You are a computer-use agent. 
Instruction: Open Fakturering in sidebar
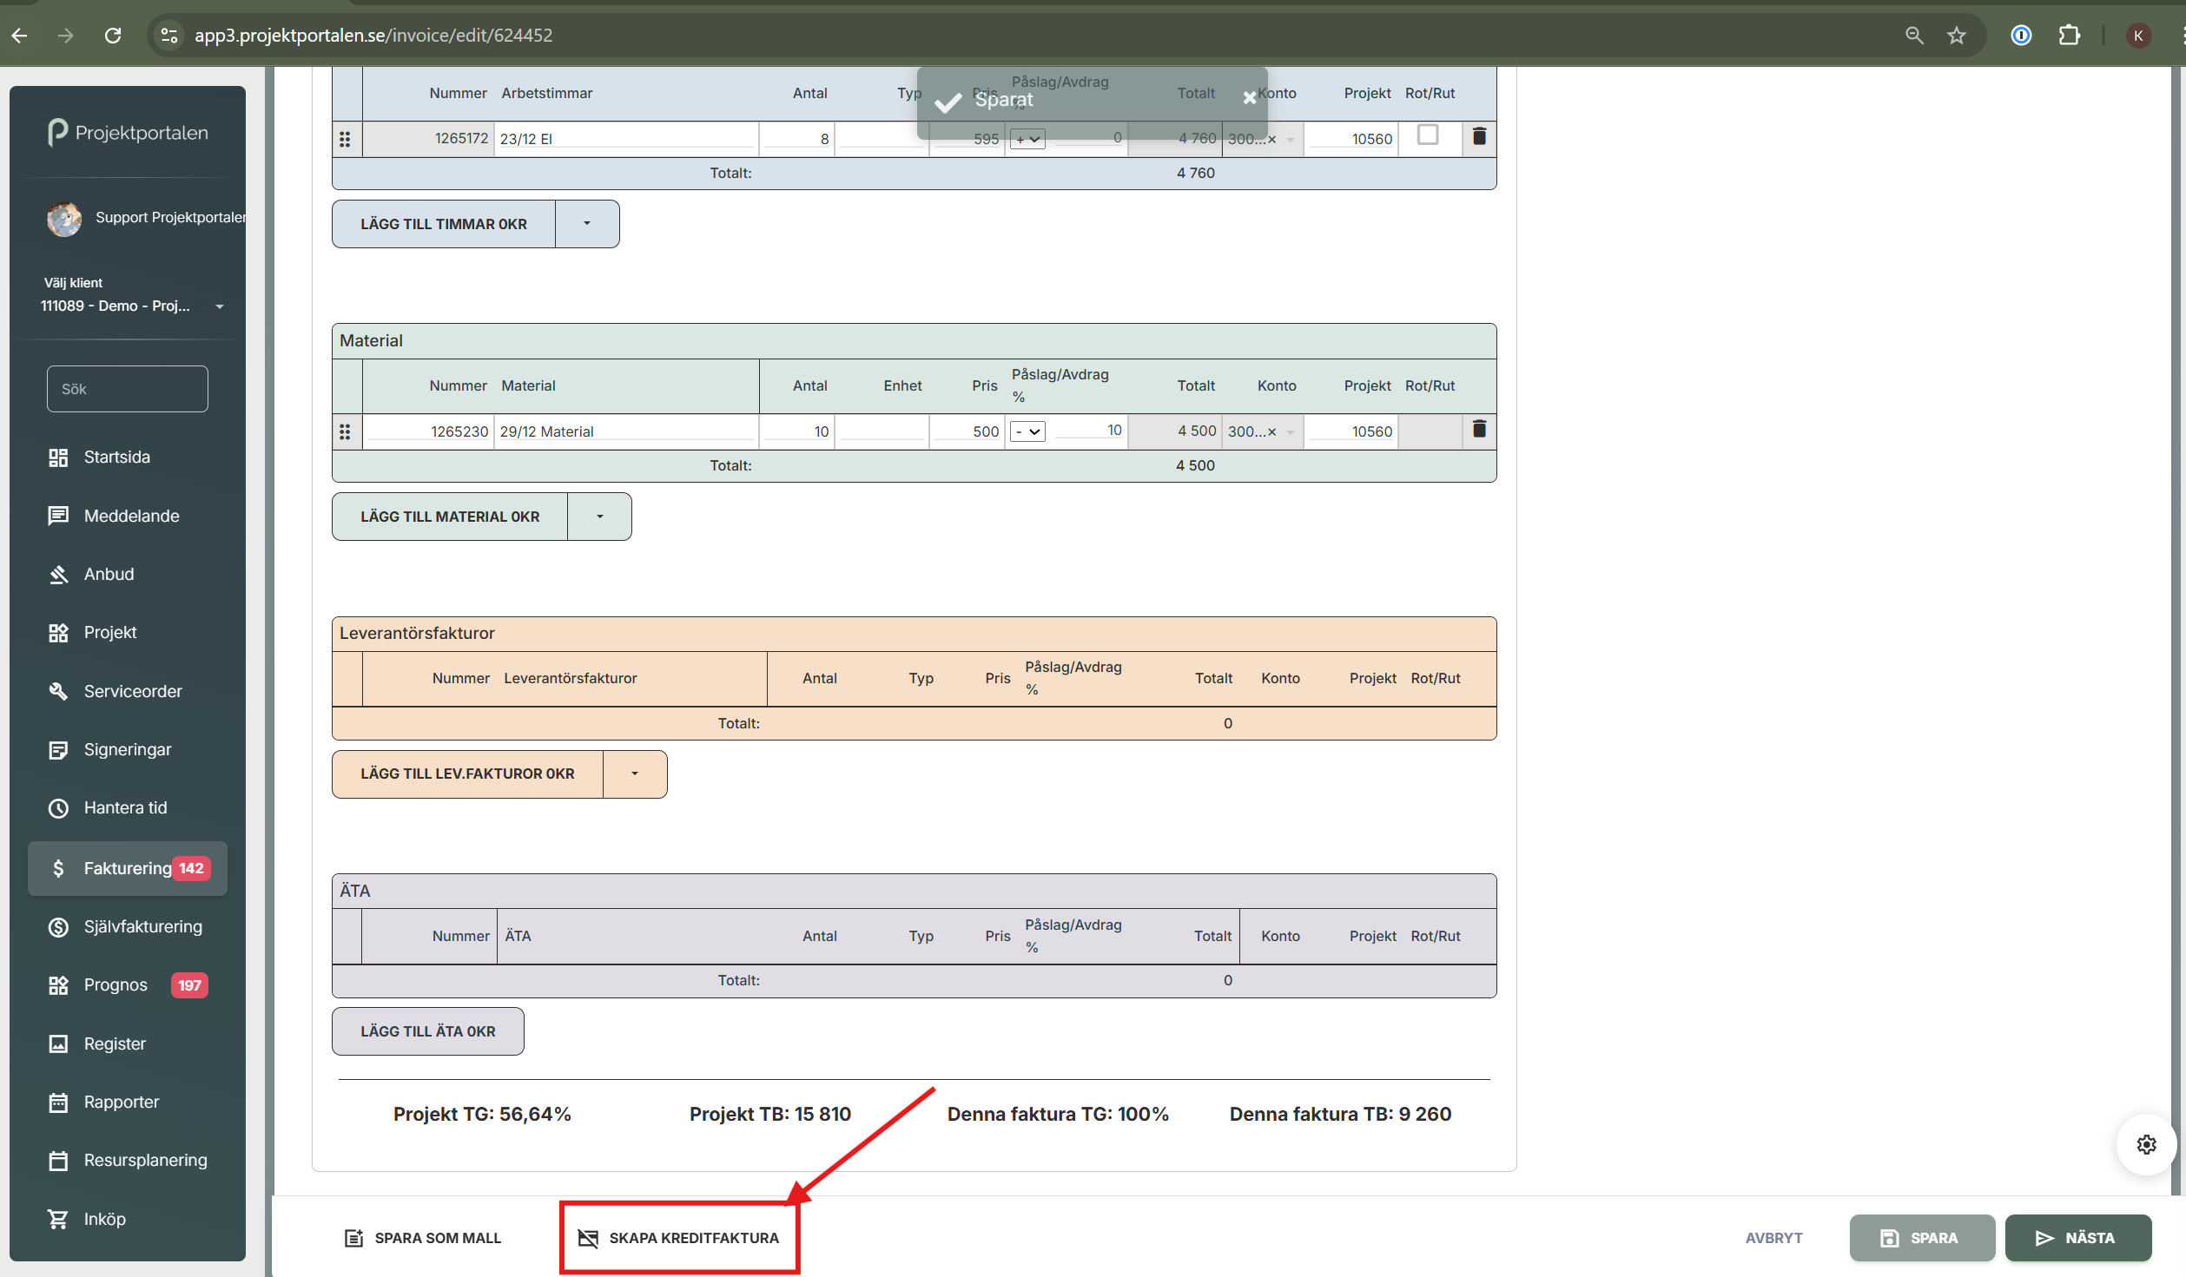pos(128,868)
